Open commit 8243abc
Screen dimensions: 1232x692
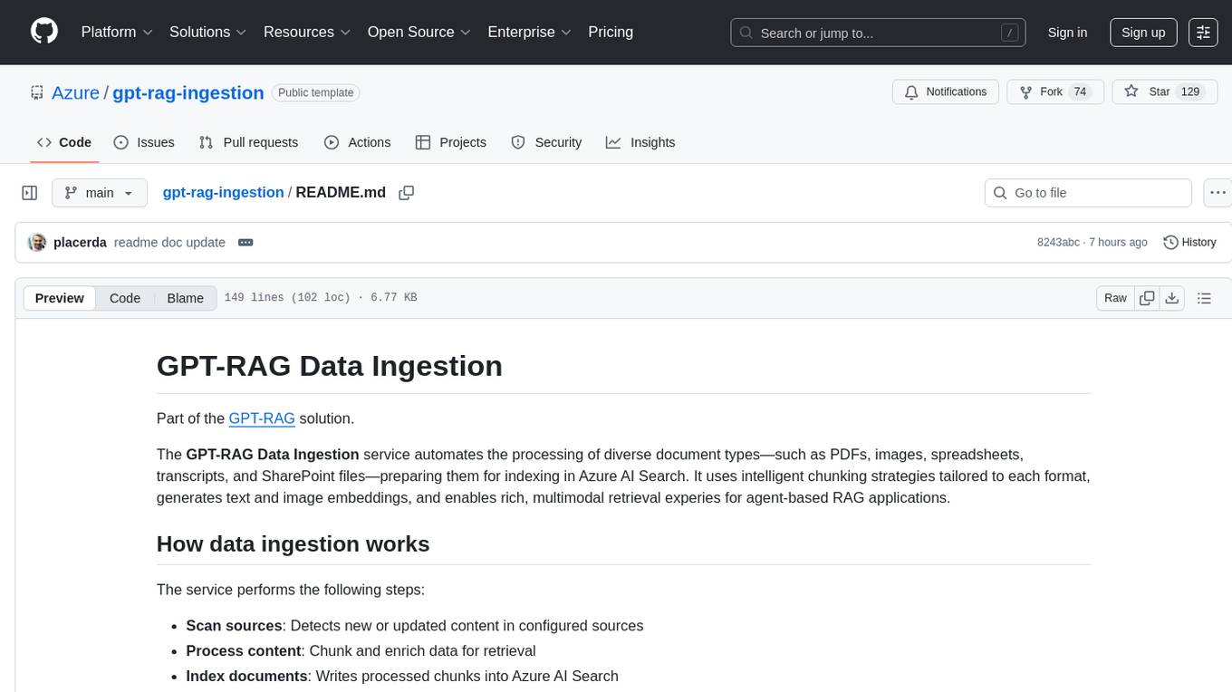click(x=1058, y=243)
